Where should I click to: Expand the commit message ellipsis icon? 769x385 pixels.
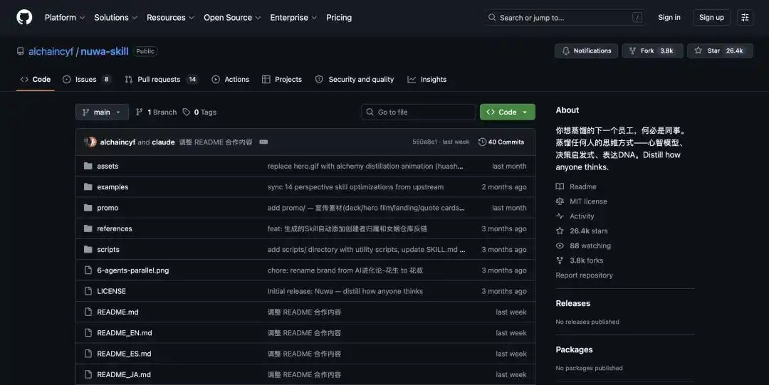pos(263,142)
